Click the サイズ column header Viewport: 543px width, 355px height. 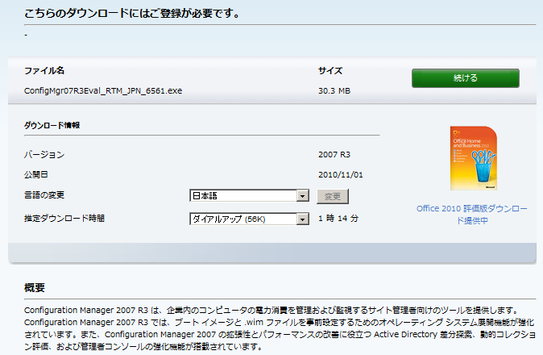point(331,71)
